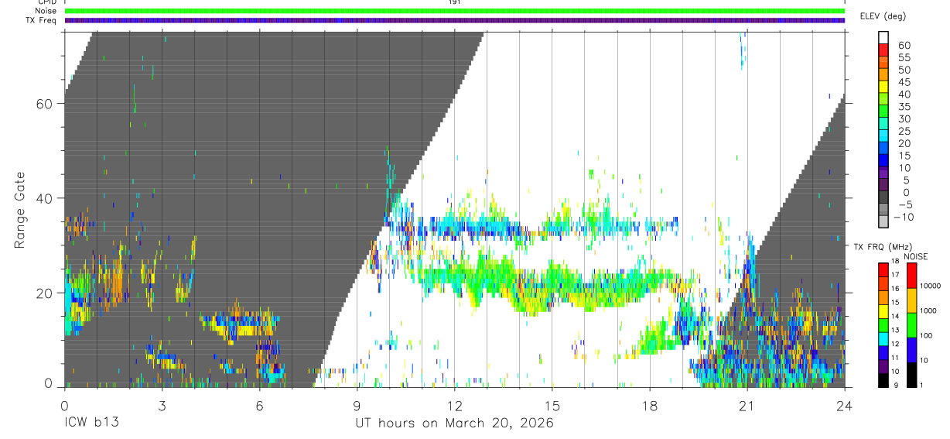The image size is (950, 439).
Task: Click the 9 MHz label on frequency legend
Action: click(x=896, y=385)
